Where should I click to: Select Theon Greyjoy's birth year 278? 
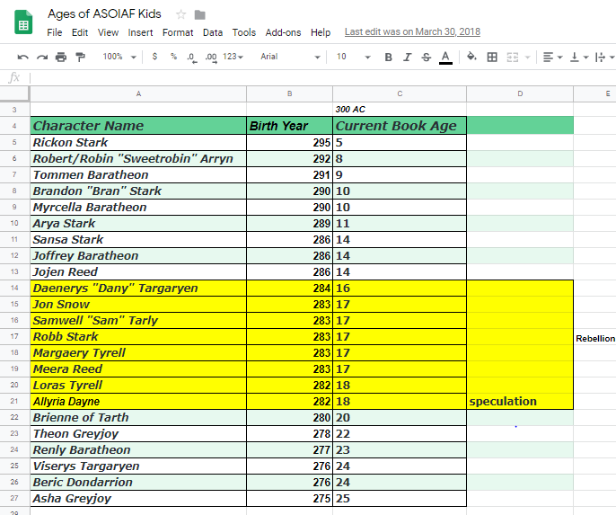point(289,433)
